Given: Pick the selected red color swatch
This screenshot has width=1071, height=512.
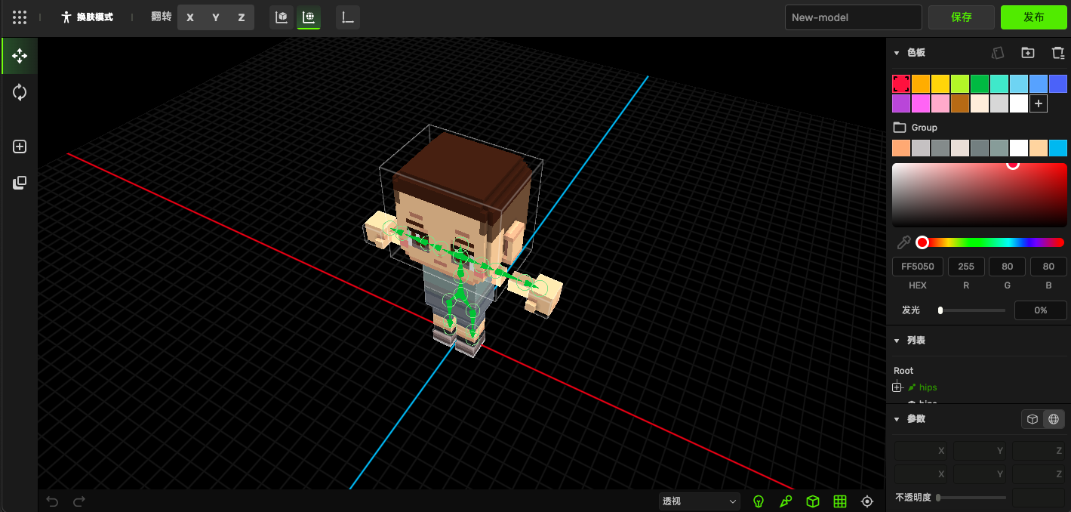Looking at the screenshot, I should click(x=901, y=84).
